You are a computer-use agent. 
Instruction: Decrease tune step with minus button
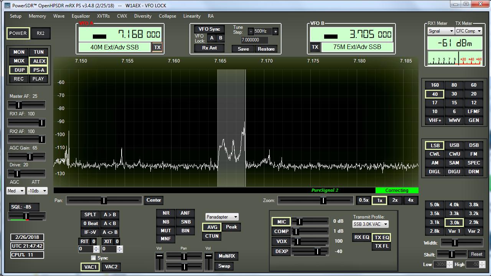click(x=250, y=31)
